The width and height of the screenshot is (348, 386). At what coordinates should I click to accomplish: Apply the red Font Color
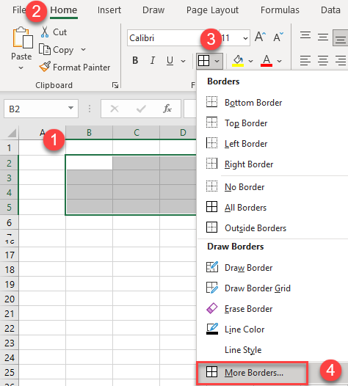[267, 61]
